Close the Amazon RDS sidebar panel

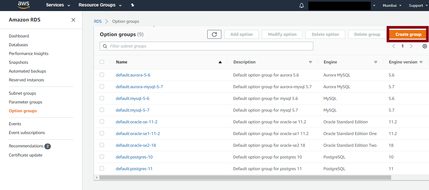click(73, 20)
